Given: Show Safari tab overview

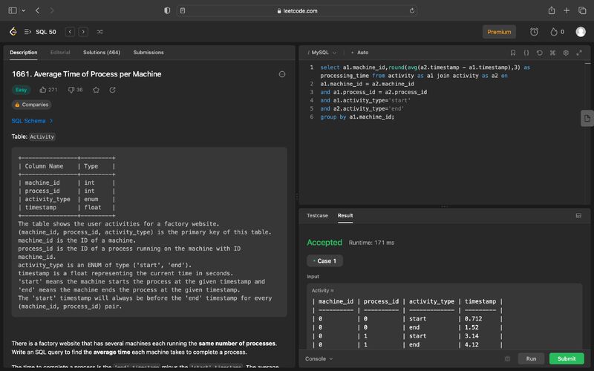Looking at the screenshot, I should pos(582,10).
